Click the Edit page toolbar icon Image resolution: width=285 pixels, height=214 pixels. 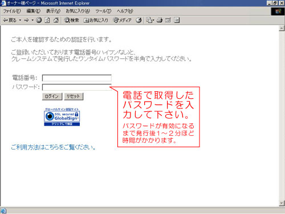168,20
